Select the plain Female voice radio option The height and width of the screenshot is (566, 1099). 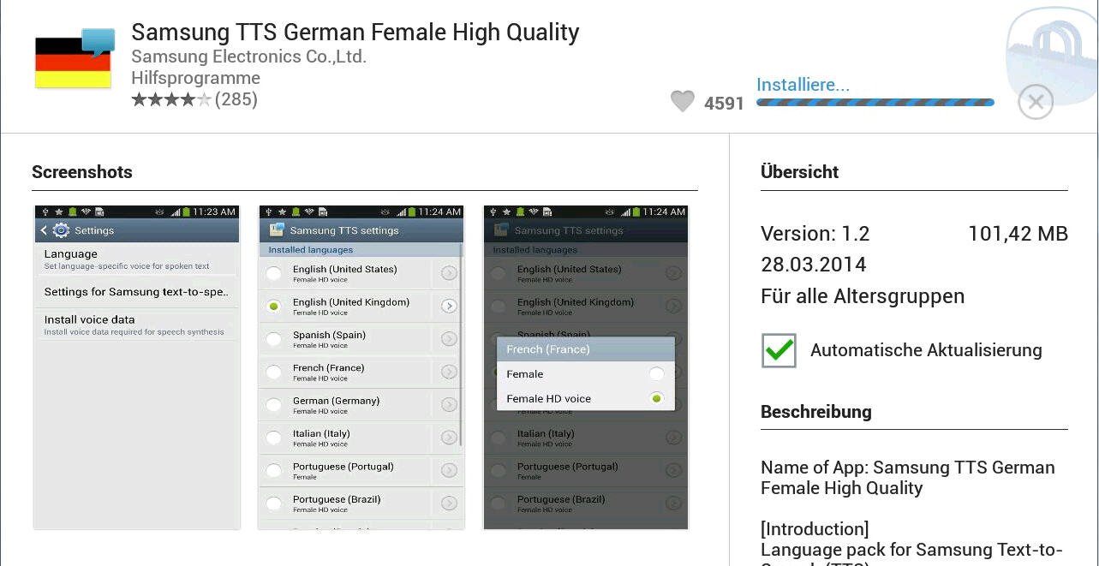656,374
